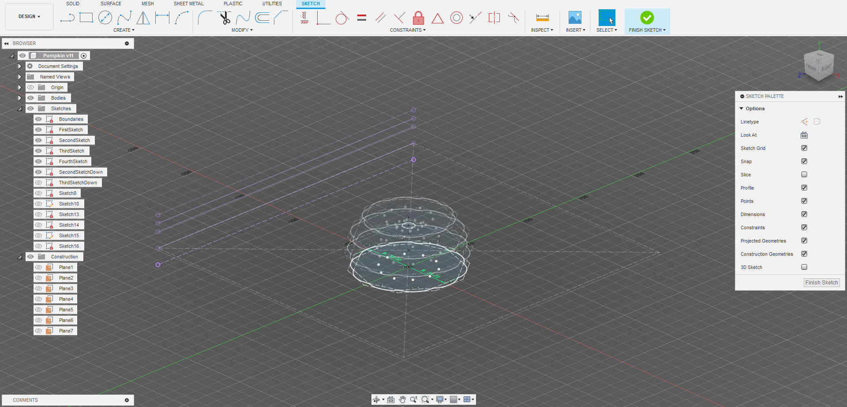The width and height of the screenshot is (847, 407).
Task: Switch to the Mesh tab
Action: click(x=148, y=4)
